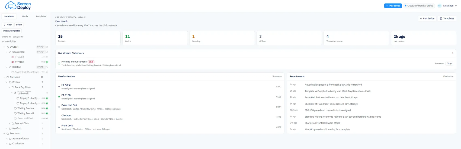Image resolution: width=461 pixels, height=149 pixels.
Task: Open the Offline devices stat card
Action: tap(289, 38)
